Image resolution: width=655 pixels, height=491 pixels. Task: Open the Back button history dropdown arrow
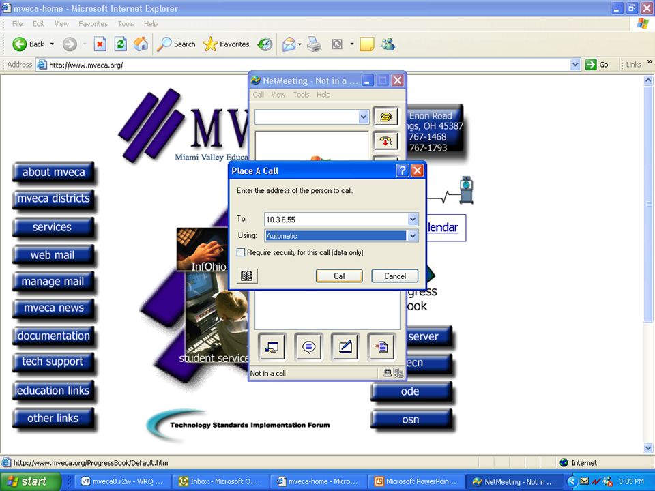point(53,44)
